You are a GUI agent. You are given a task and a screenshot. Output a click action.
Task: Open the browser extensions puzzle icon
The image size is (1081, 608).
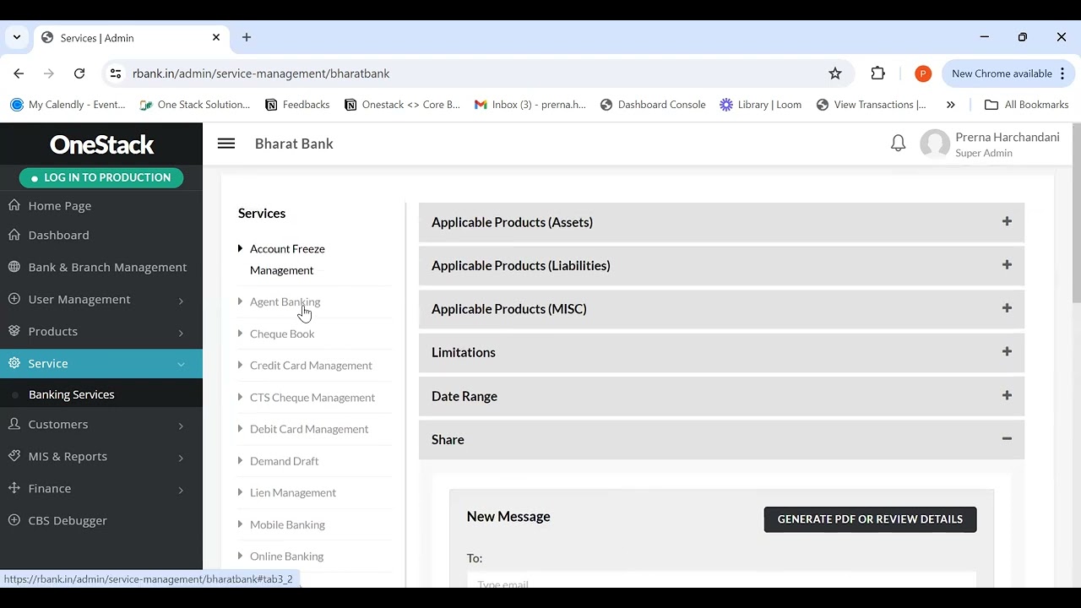878,73
